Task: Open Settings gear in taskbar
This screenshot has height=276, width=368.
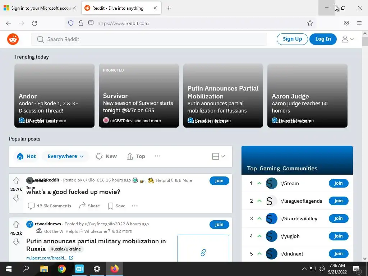Action: [97, 269]
